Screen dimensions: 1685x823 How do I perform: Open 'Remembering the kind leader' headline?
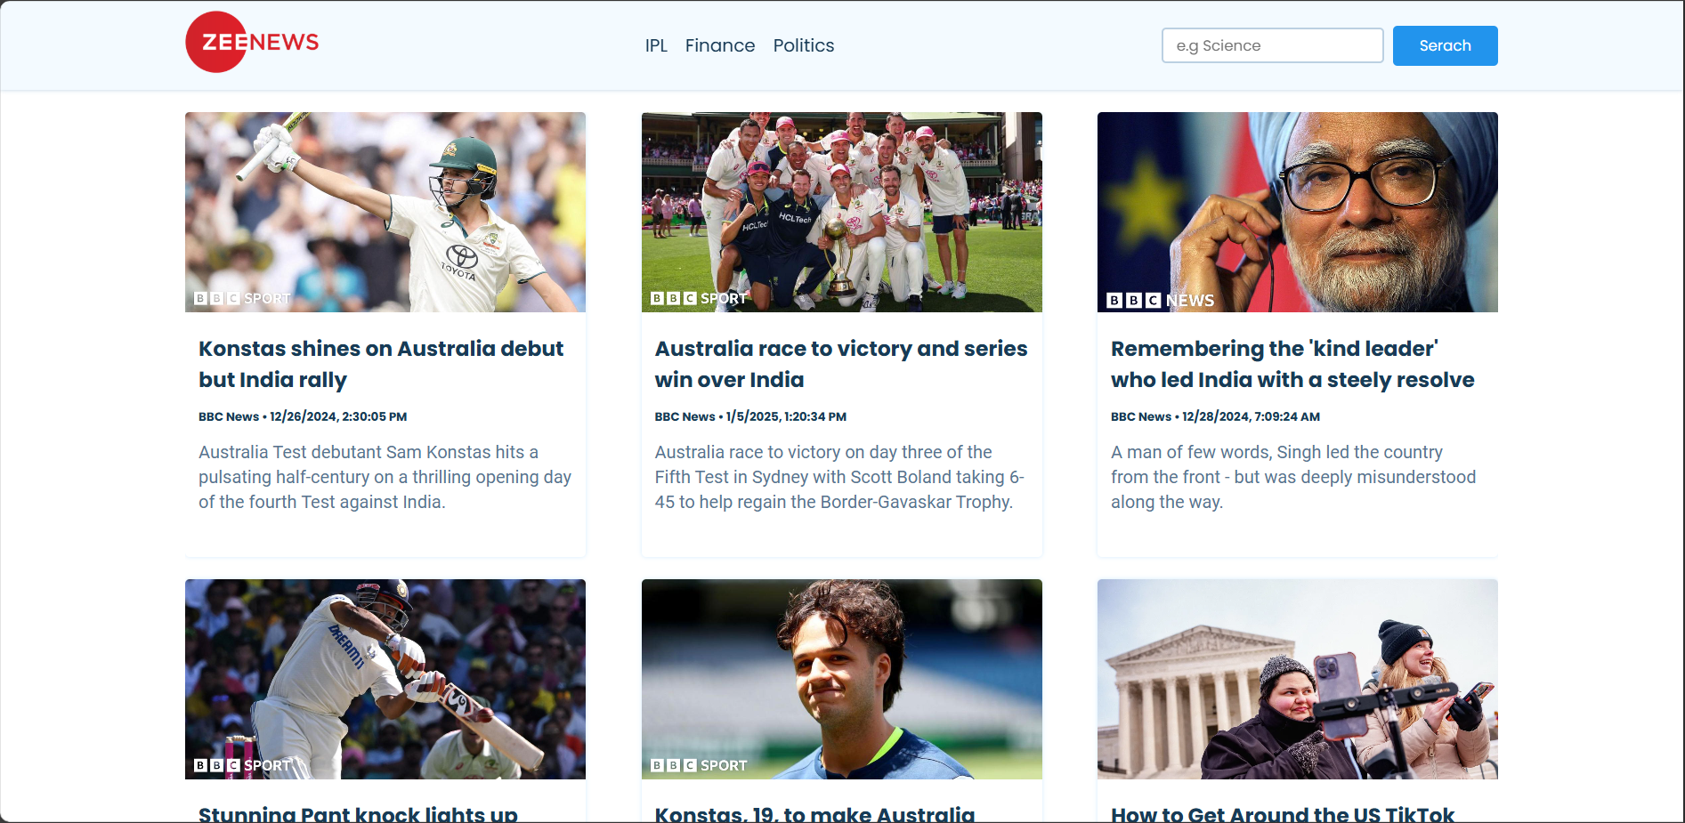tap(1292, 364)
